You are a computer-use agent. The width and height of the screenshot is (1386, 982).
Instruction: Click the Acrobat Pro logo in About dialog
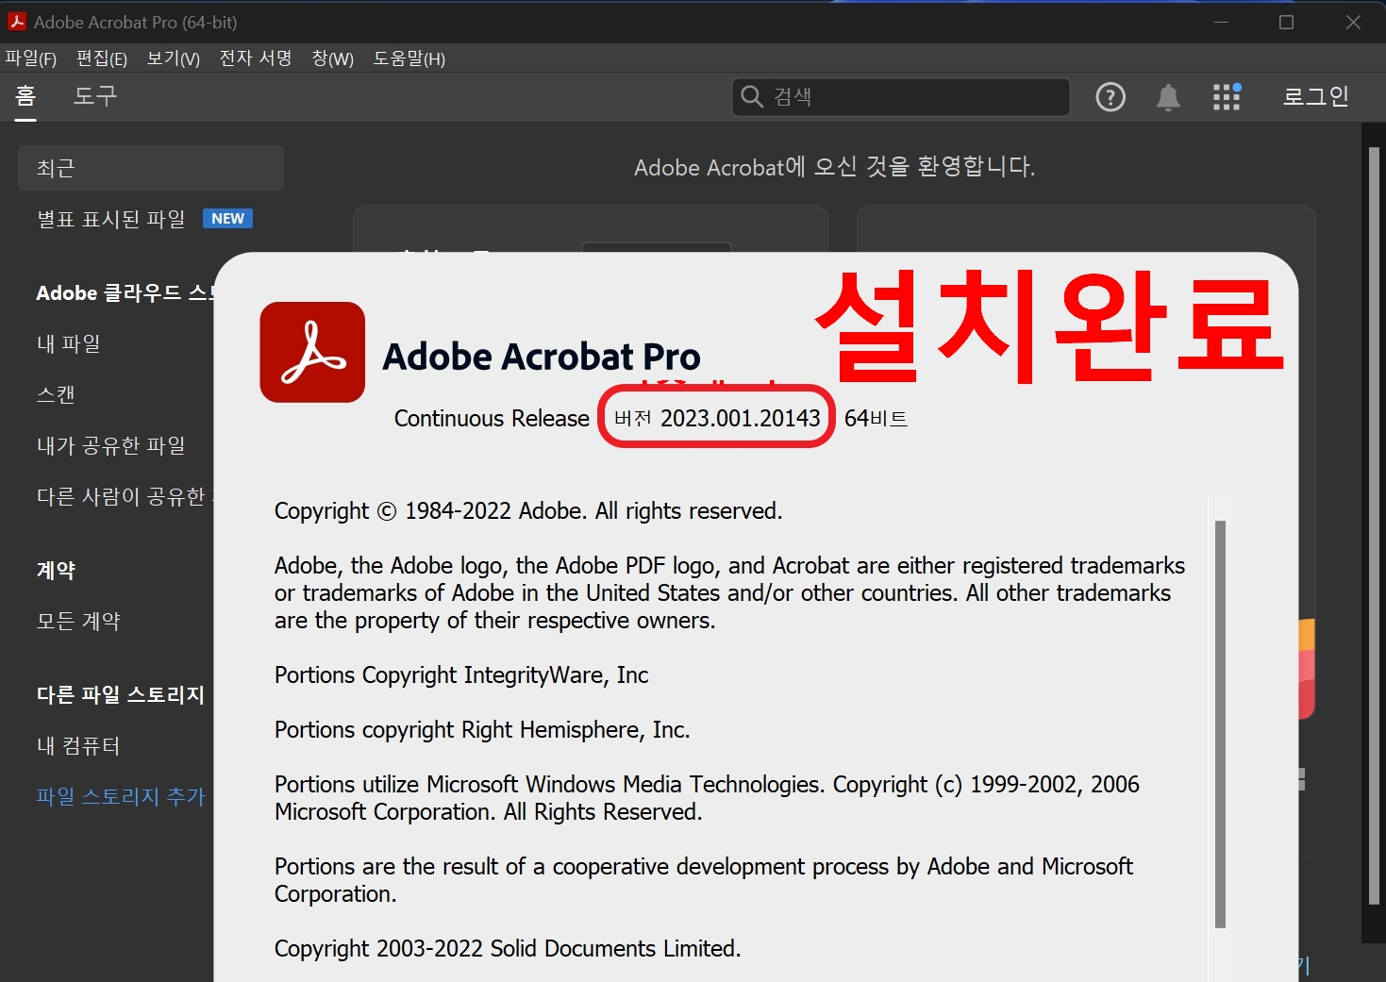[312, 352]
